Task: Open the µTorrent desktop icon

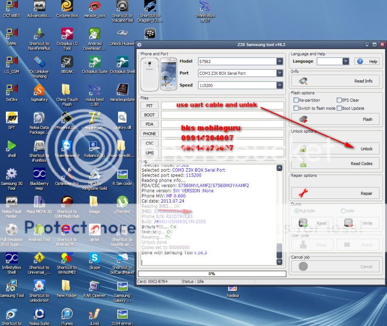Action: click(x=122, y=202)
